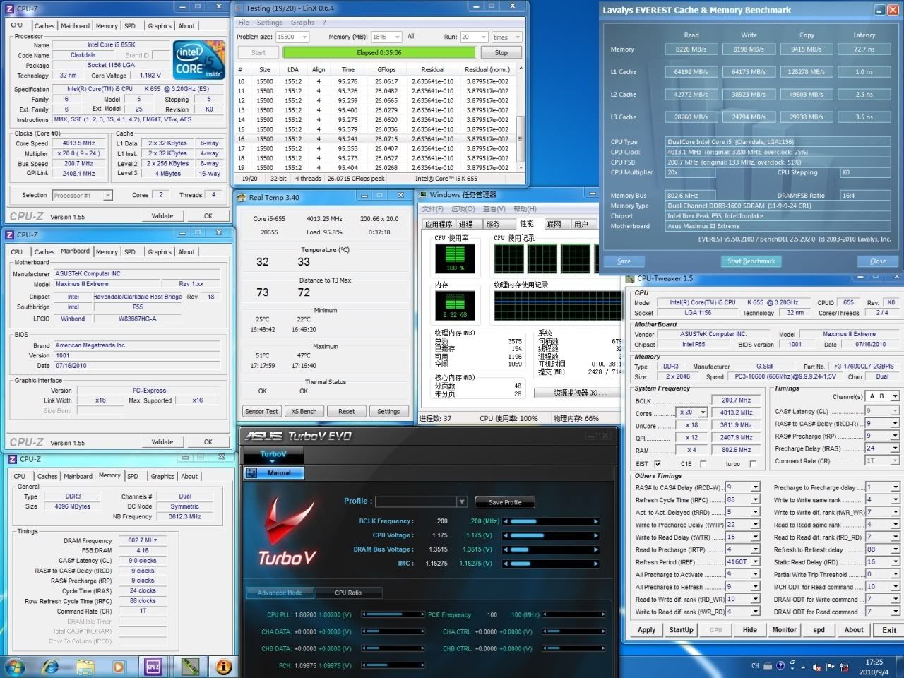Click Start Benchmark in EVEREST window
The image size is (904, 678).
(x=751, y=261)
